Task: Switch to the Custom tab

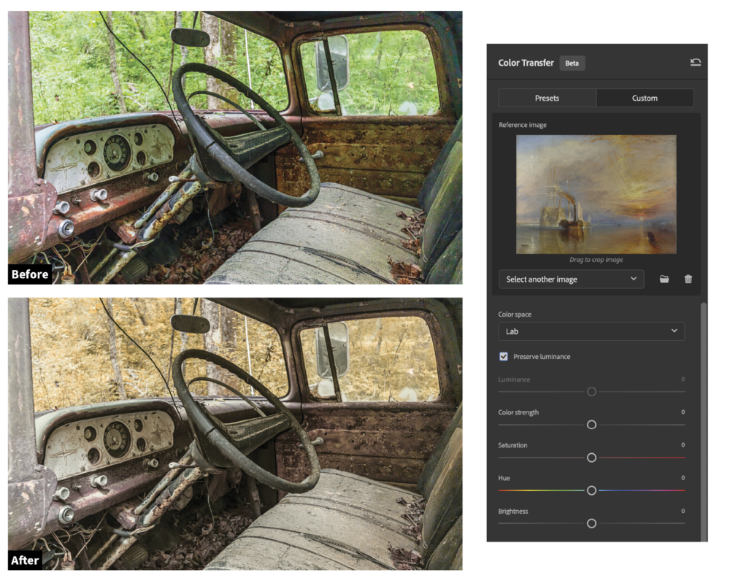Action: [x=645, y=99]
